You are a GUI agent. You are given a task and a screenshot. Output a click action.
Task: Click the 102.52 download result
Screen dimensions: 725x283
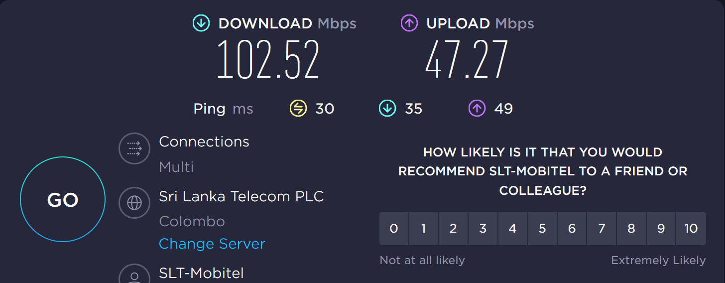pyautogui.click(x=268, y=59)
